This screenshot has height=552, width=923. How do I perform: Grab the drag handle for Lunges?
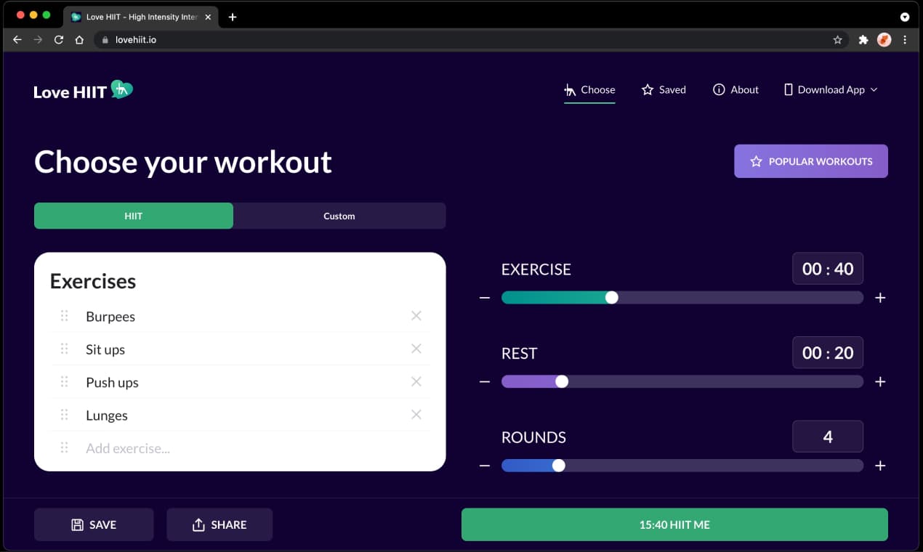pyautogui.click(x=64, y=415)
